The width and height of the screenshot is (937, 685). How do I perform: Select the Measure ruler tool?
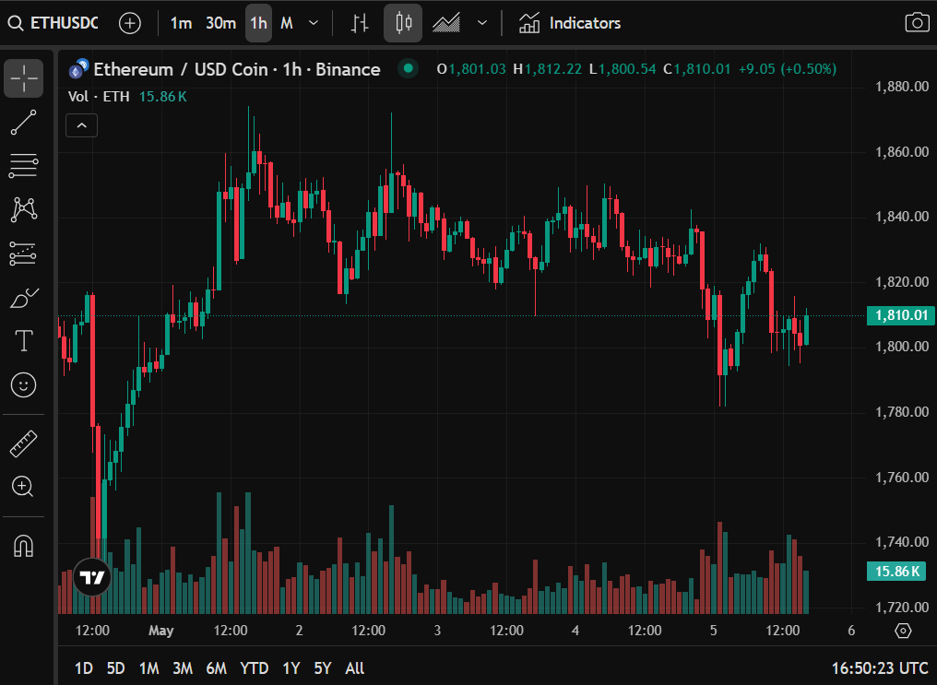[x=24, y=443]
